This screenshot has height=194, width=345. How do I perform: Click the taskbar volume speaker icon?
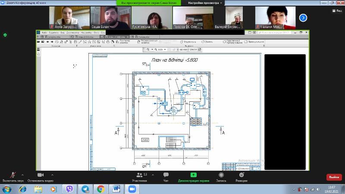coord(318,189)
